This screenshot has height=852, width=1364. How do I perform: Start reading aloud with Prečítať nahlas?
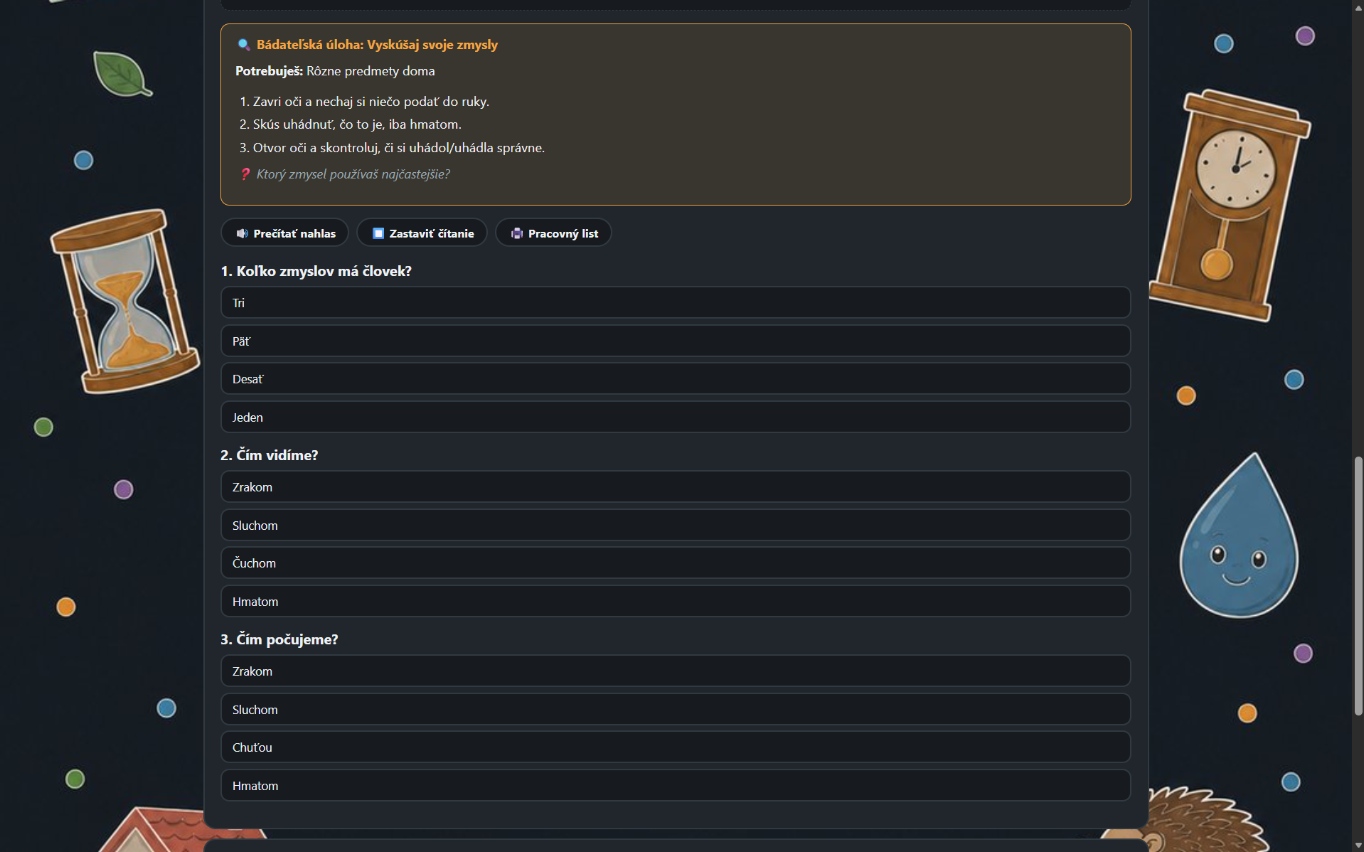coord(285,233)
